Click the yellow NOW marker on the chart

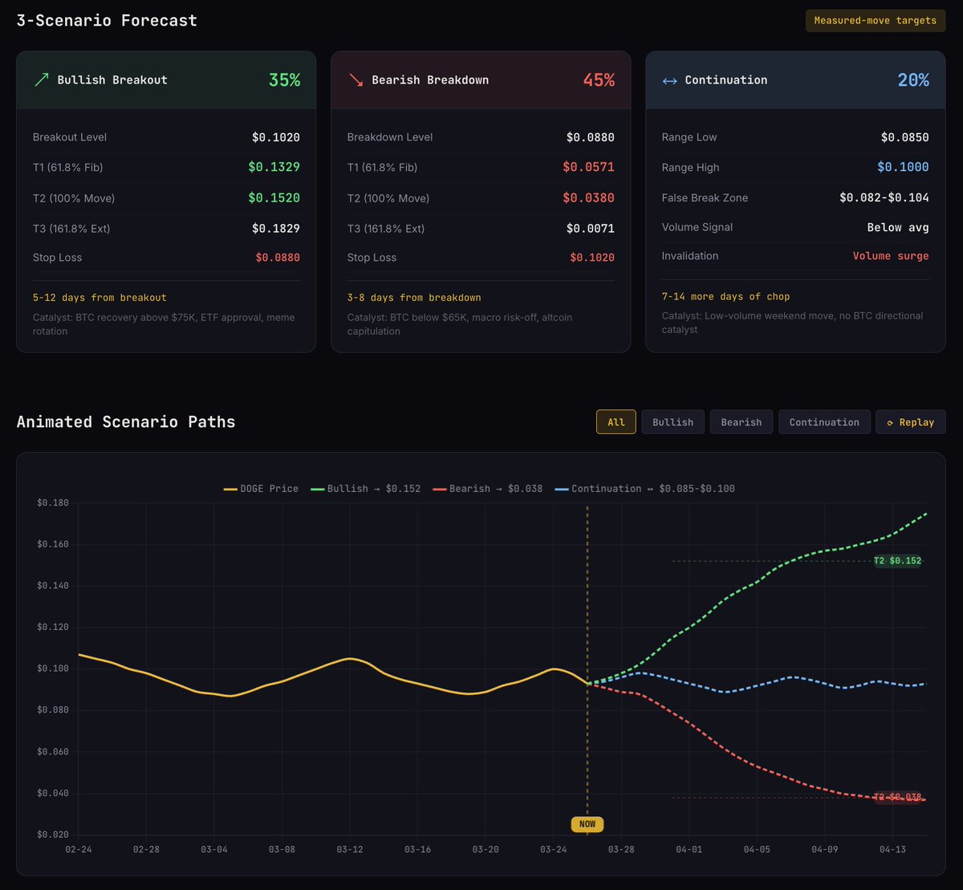pos(587,824)
